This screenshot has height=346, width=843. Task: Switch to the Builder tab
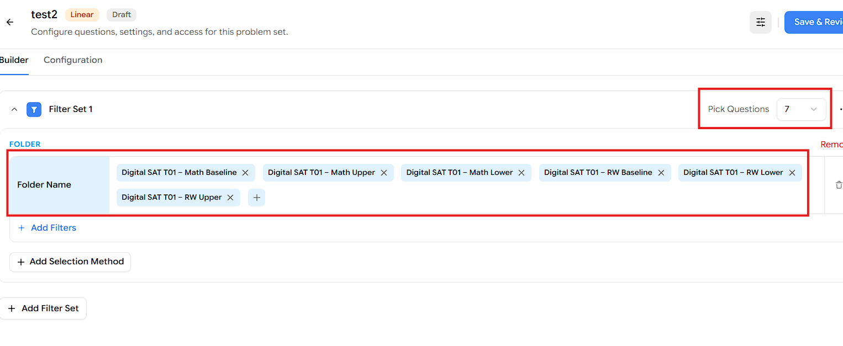(14, 60)
